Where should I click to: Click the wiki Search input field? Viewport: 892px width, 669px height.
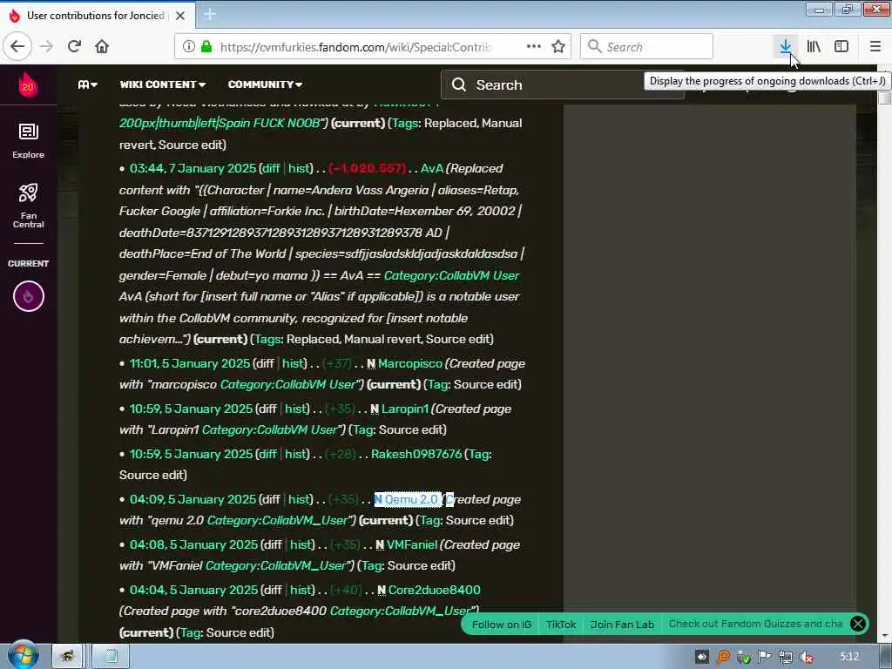click(x=564, y=84)
